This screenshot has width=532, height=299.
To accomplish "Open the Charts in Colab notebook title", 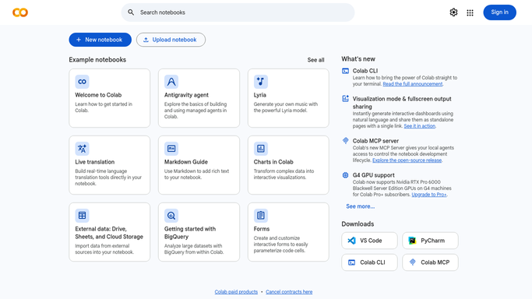I will coord(273,162).
